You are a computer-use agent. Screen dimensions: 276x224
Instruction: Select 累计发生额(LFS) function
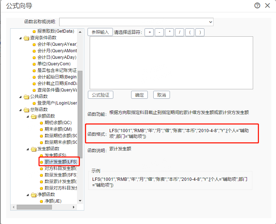61,162
